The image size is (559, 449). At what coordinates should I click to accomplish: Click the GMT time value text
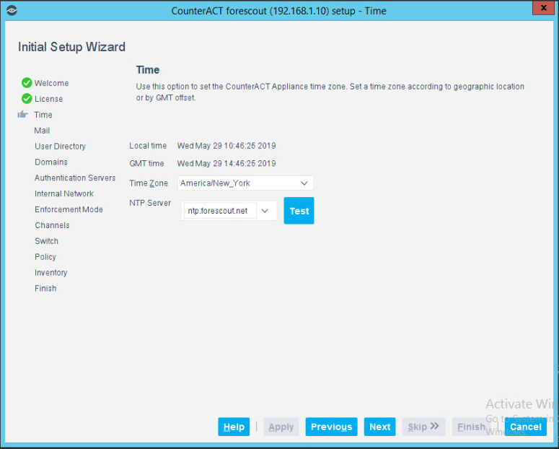(226, 163)
